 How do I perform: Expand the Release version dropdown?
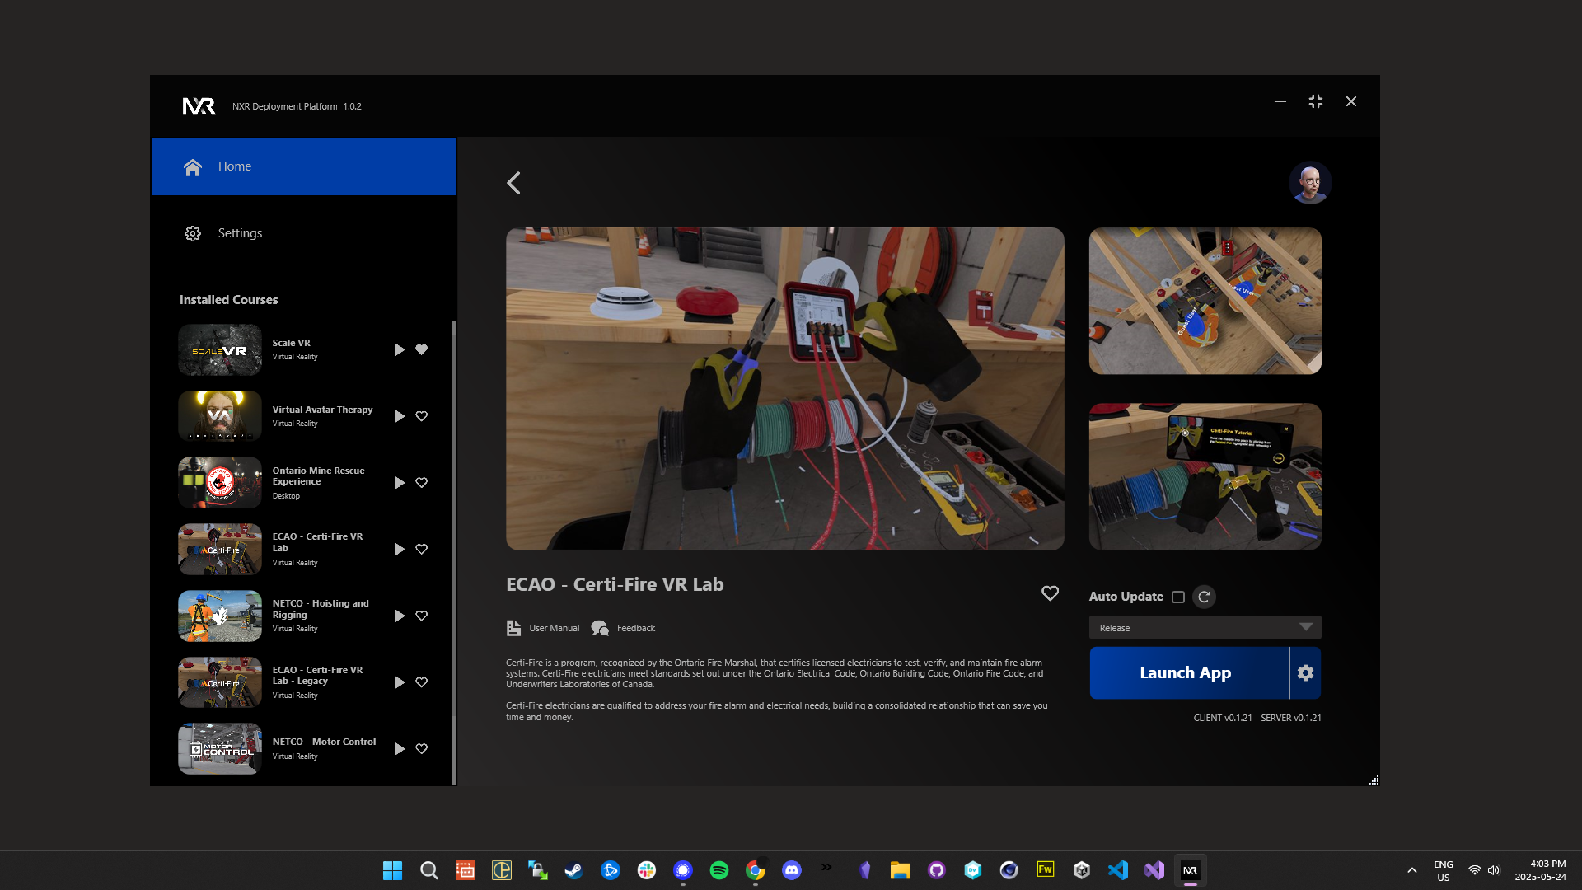click(x=1205, y=627)
